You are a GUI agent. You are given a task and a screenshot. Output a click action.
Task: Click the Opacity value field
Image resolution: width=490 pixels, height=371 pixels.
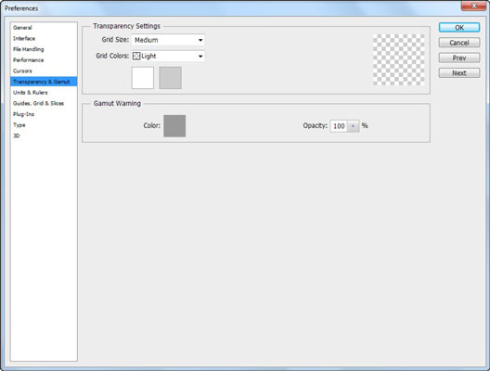coord(339,126)
